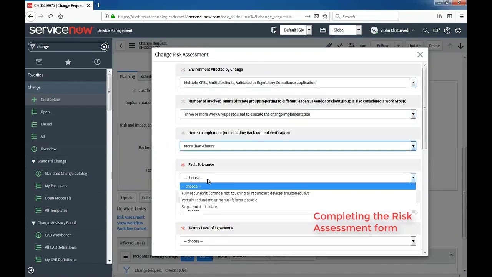Choose Single point of failure option
Screen dimensions: 492x277
[x=298, y=207]
